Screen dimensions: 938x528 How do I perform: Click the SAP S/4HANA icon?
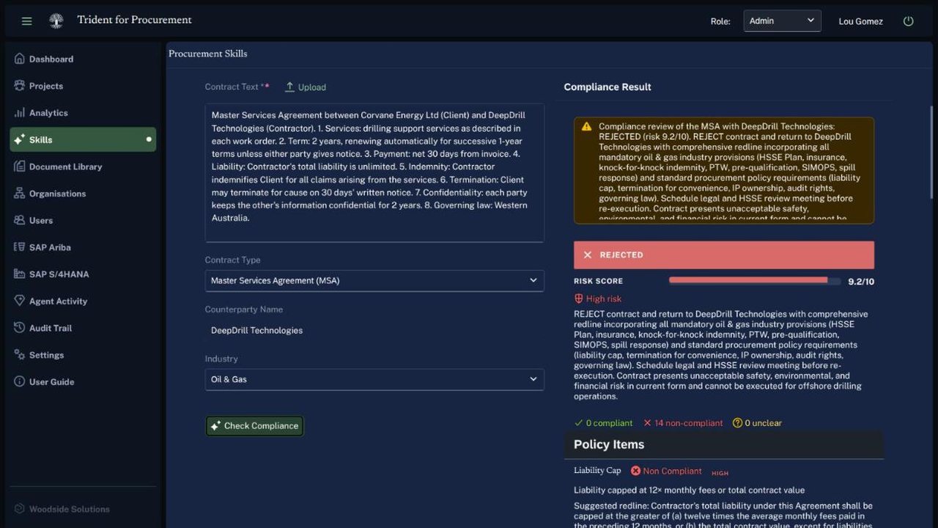pos(20,274)
